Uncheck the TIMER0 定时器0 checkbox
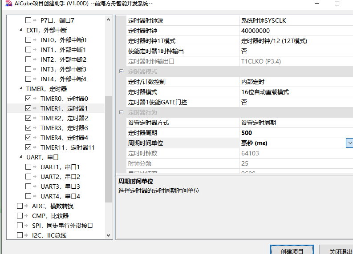This screenshot has width=353, height=254. (28, 99)
